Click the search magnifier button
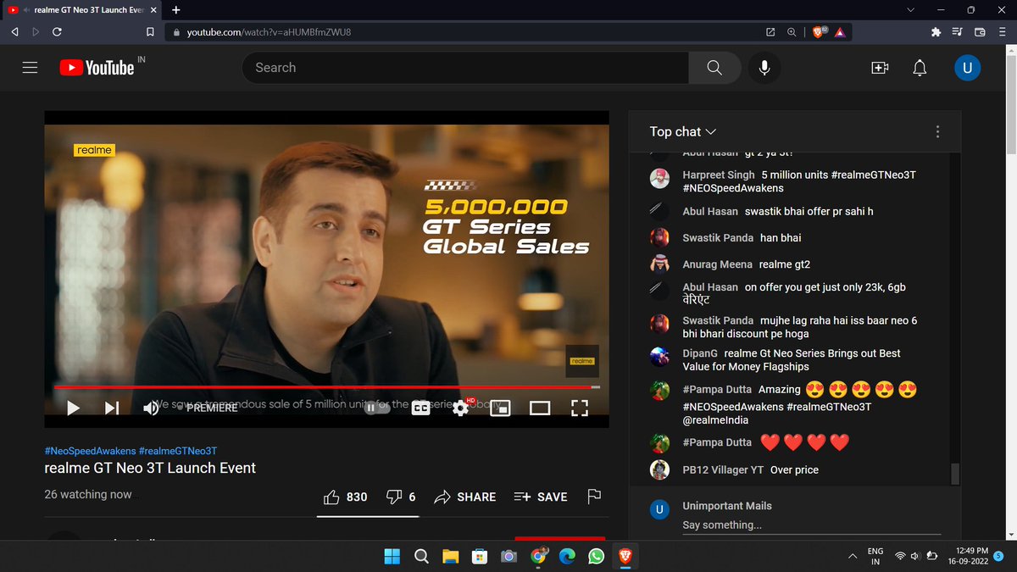Screen dimensions: 1017x572 point(714,68)
